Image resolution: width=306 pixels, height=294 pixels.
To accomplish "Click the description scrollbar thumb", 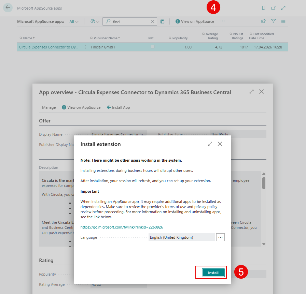I will 264,183.
